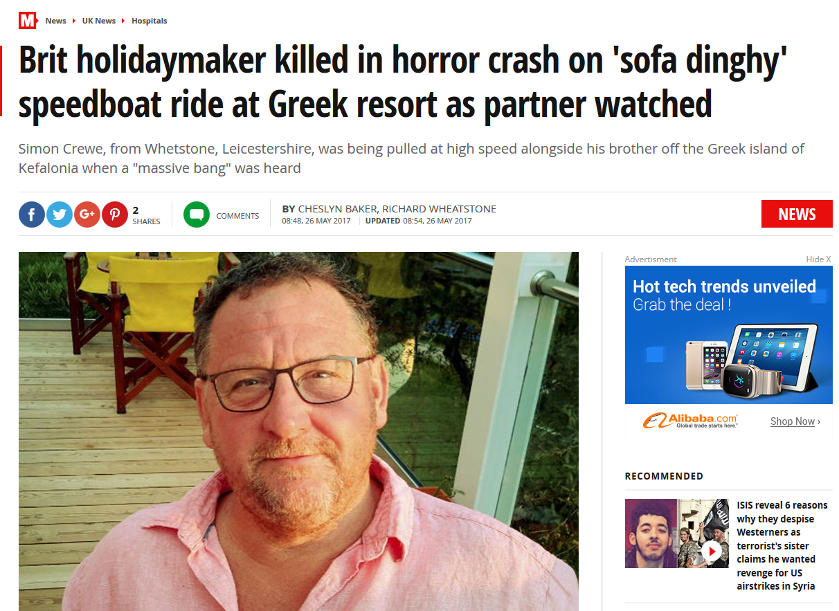Share article via Twitter icon
This screenshot has width=839, height=611.
click(60, 215)
